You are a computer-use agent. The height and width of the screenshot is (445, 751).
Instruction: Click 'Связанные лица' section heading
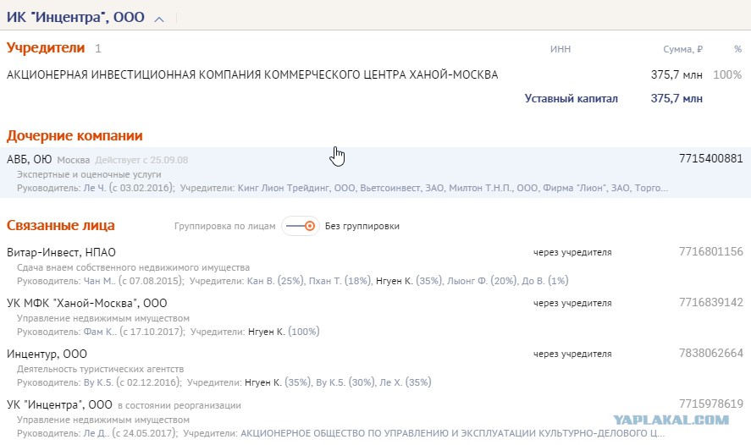click(x=61, y=225)
